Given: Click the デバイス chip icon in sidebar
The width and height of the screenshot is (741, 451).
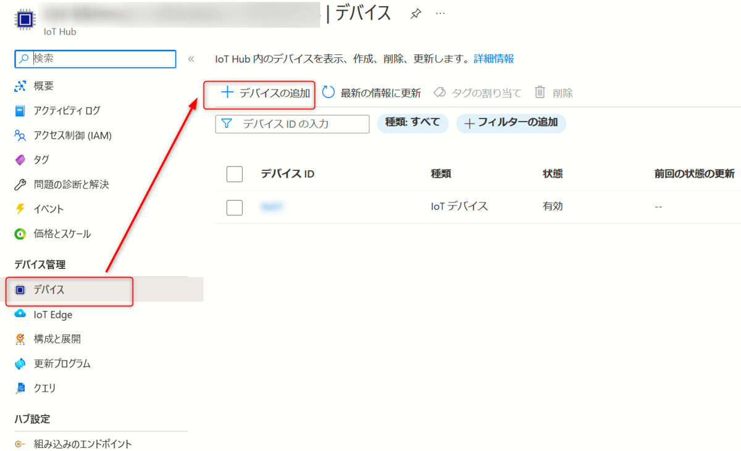Looking at the screenshot, I should [21, 290].
